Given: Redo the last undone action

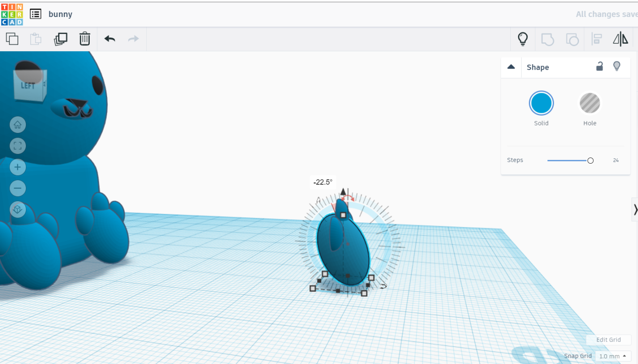Looking at the screenshot, I should pos(133,39).
